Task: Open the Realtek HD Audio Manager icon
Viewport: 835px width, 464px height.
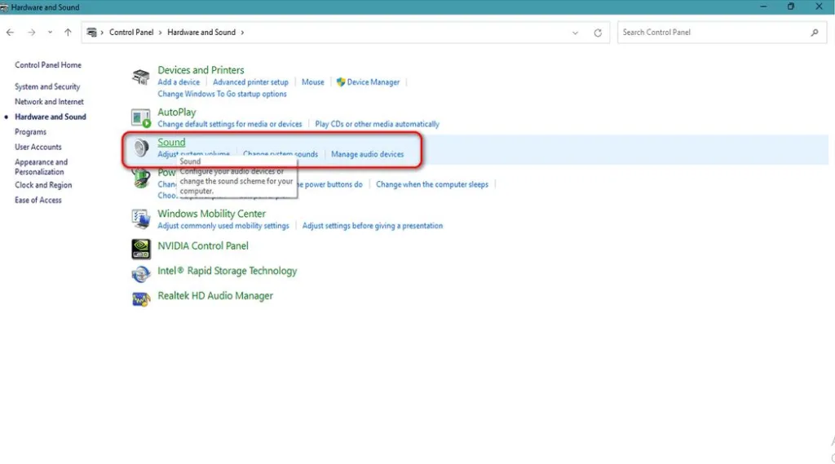Action: click(140, 298)
